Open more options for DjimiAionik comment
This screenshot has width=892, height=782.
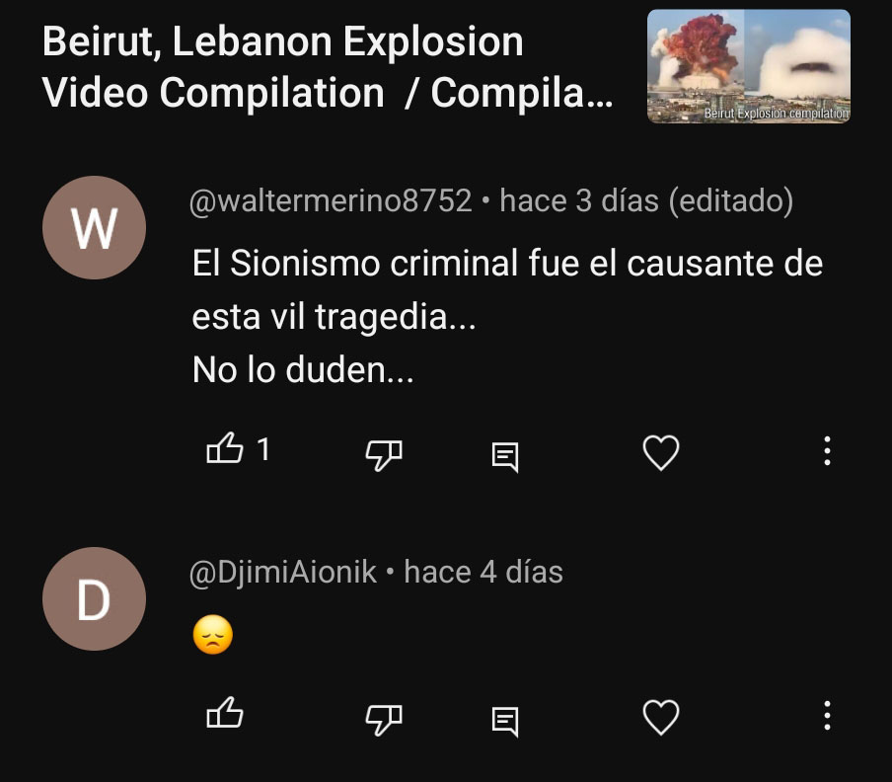pyautogui.click(x=827, y=716)
